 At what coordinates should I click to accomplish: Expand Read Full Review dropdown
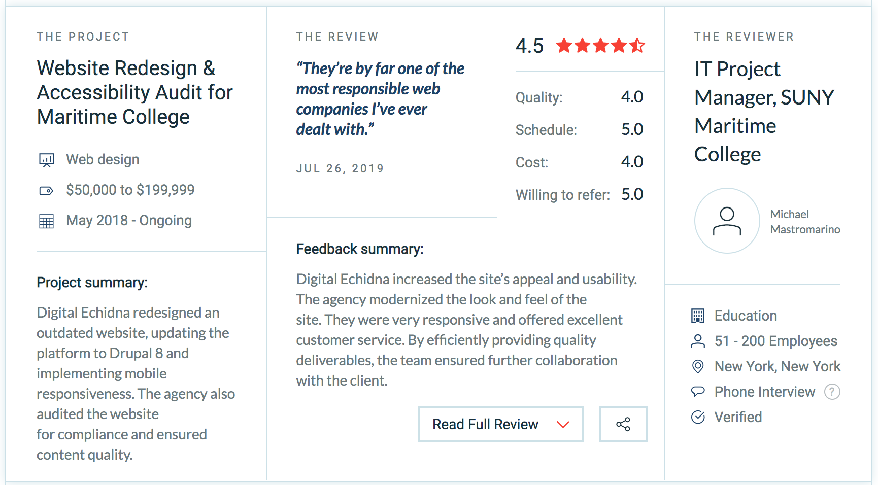[x=500, y=424]
